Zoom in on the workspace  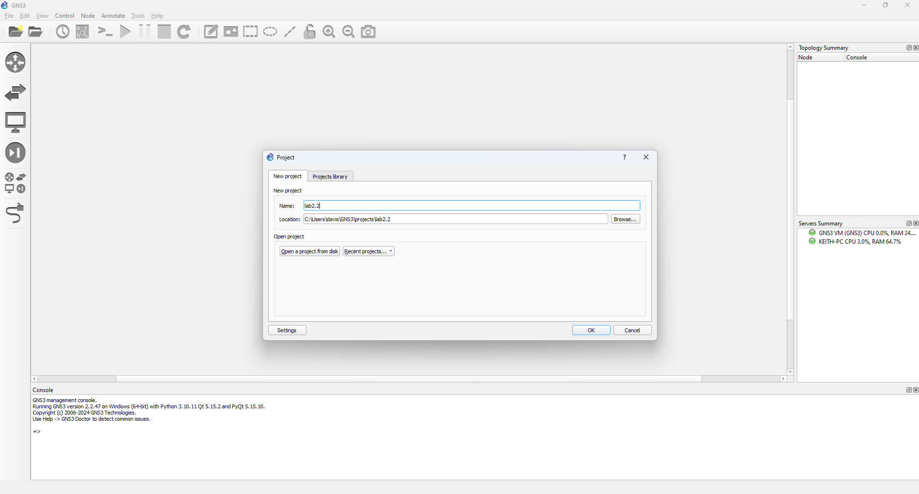coord(329,32)
